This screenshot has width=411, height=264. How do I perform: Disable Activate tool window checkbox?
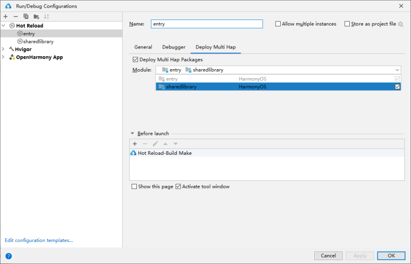click(x=178, y=186)
